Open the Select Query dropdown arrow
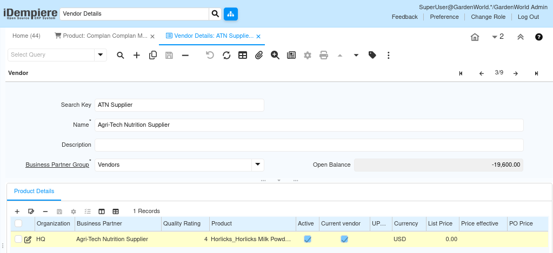This screenshot has height=253, width=553. pos(101,54)
